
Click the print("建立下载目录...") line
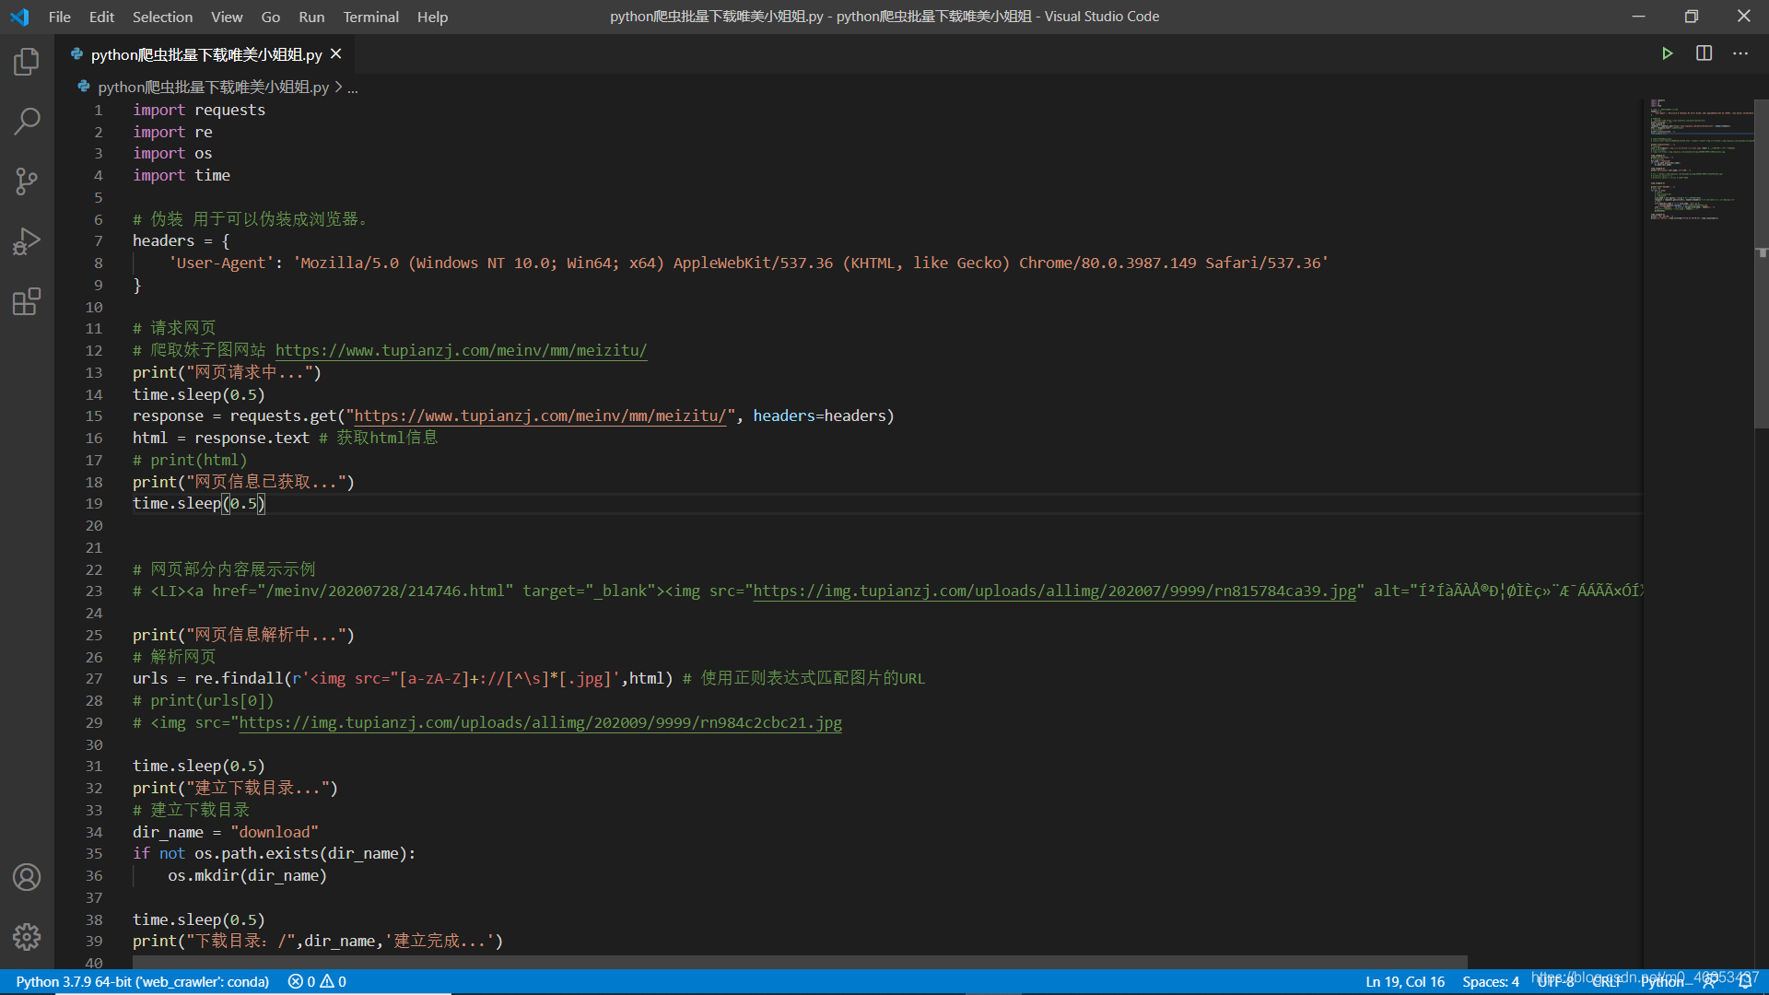point(236,788)
